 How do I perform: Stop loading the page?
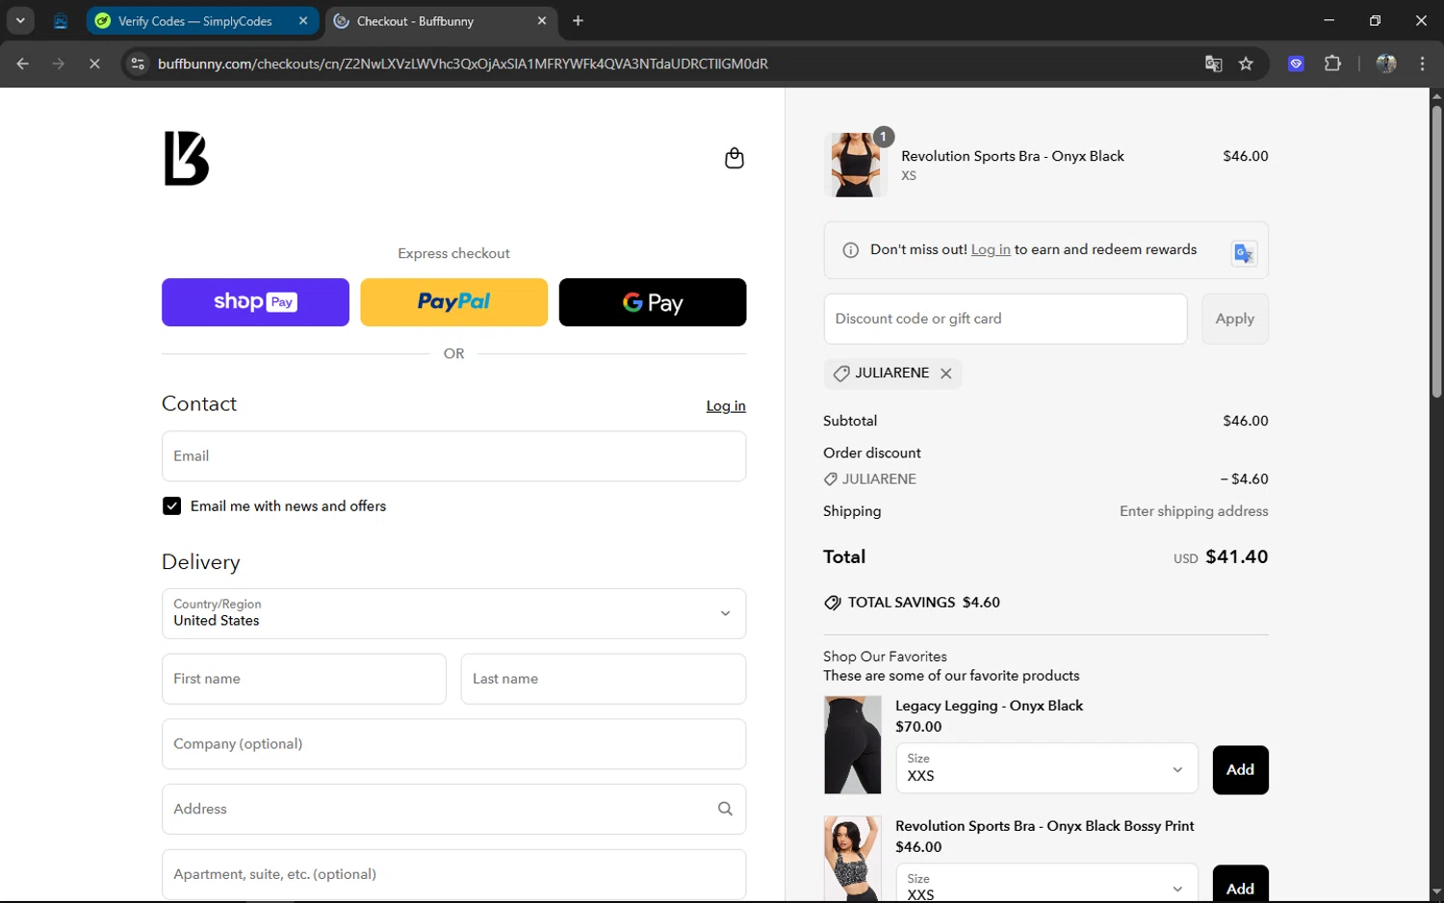(x=94, y=64)
